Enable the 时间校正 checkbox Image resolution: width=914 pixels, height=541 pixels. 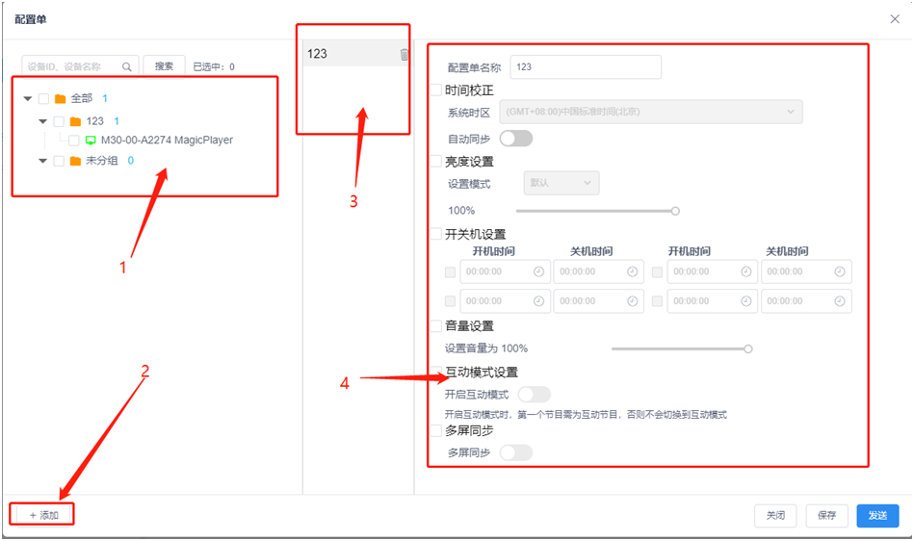(436, 90)
